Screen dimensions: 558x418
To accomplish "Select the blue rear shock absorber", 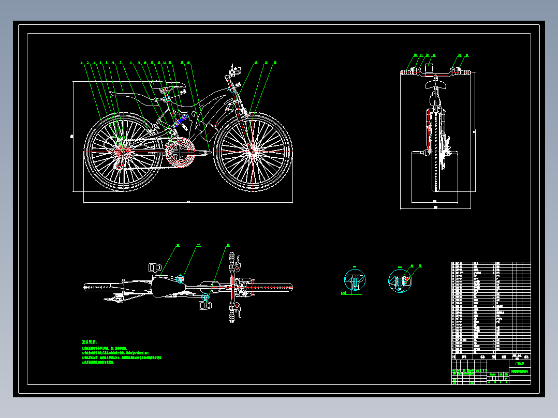I will pos(181,120).
